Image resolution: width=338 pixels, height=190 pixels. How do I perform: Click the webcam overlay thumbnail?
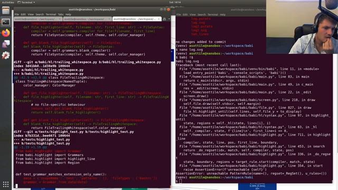point(302,27)
